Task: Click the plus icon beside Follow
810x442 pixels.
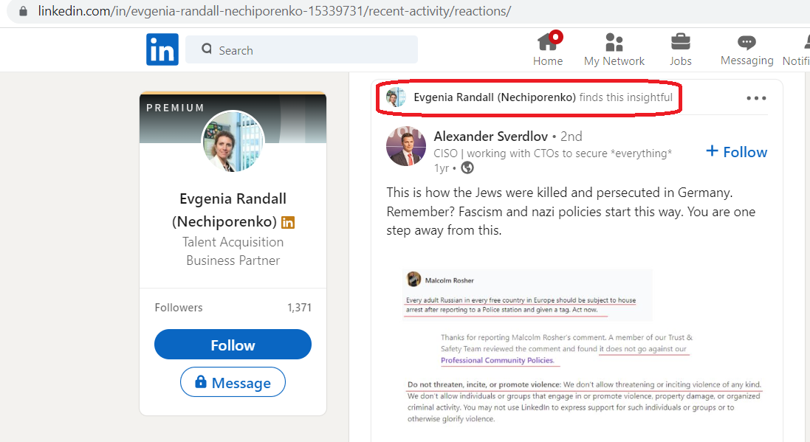Action: click(x=712, y=151)
